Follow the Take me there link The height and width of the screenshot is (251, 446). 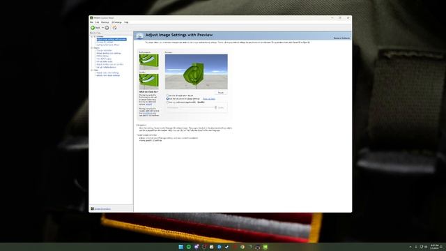click(209, 99)
